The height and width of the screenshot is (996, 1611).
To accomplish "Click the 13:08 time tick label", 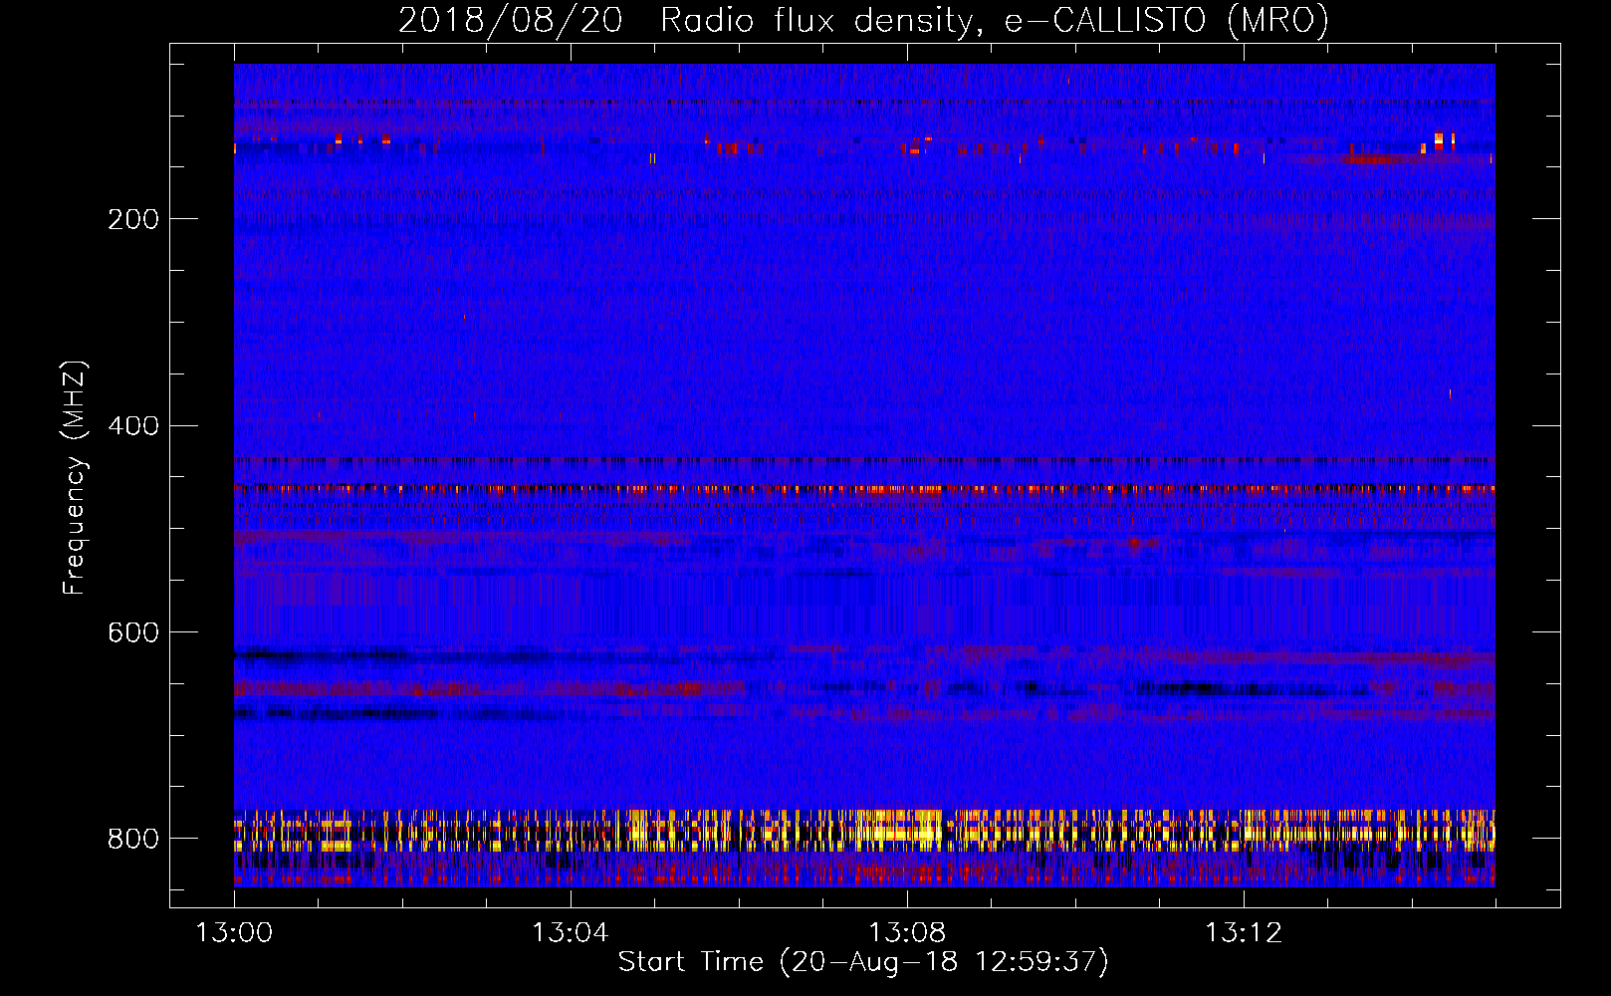I will pyautogui.click(x=907, y=933).
